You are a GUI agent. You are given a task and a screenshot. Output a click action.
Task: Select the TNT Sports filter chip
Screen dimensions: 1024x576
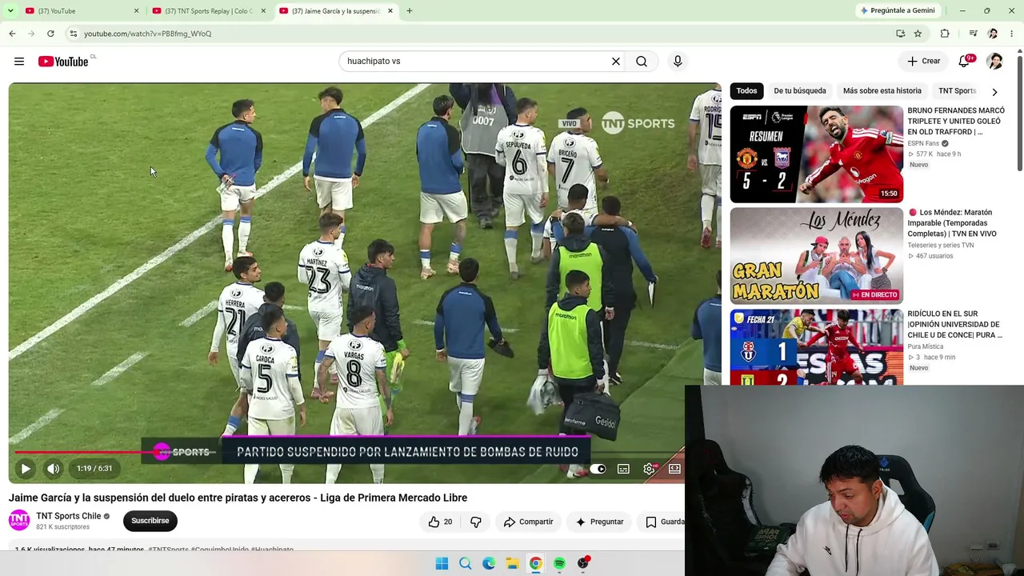958,91
